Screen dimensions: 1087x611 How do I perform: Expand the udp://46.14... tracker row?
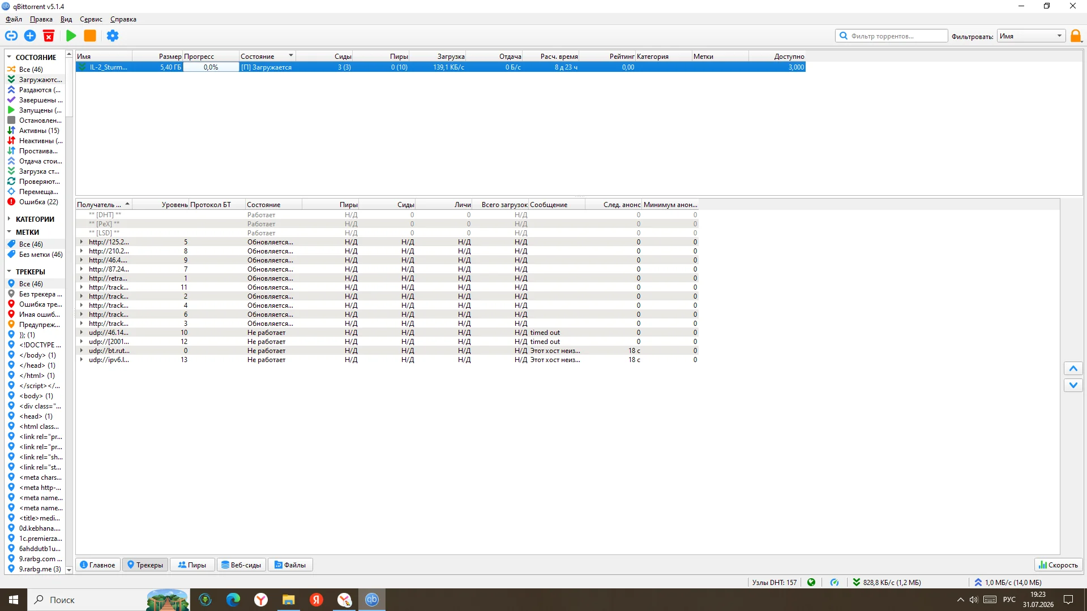tap(82, 333)
